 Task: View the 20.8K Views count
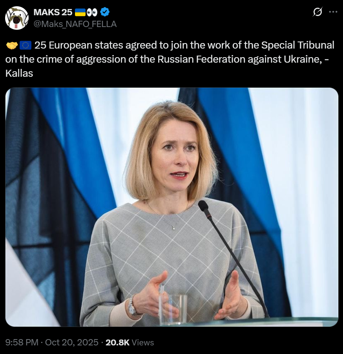130,342
